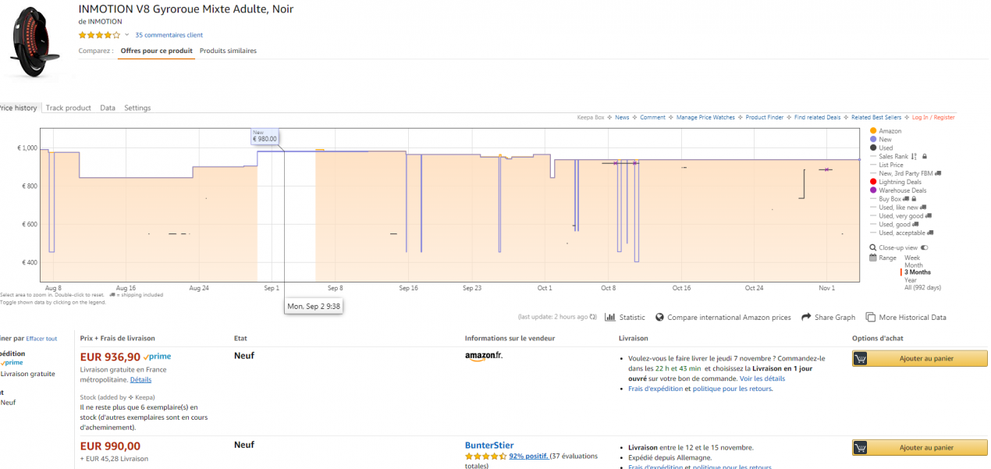Open the amazon.fr seller logo
The image size is (991, 469).
[x=484, y=356]
